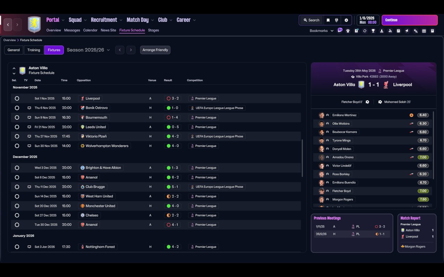Select the radio button for Nottingham Forest fixture
The height and width of the screenshot is (277, 444).
(17, 247)
